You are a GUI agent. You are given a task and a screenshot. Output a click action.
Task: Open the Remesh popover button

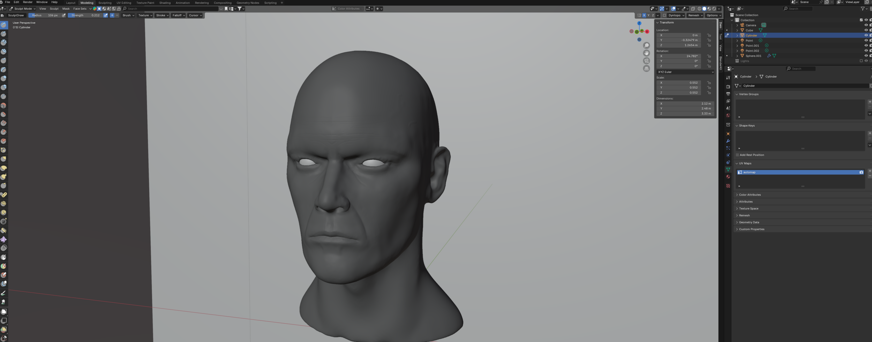[x=695, y=15]
